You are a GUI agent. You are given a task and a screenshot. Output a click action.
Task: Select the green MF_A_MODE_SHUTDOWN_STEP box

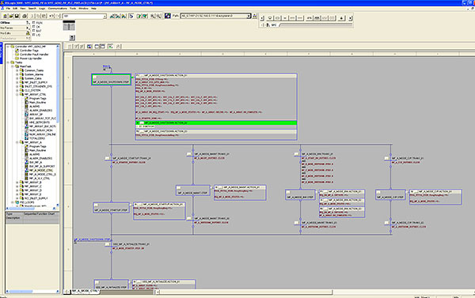tap(111, 80)
